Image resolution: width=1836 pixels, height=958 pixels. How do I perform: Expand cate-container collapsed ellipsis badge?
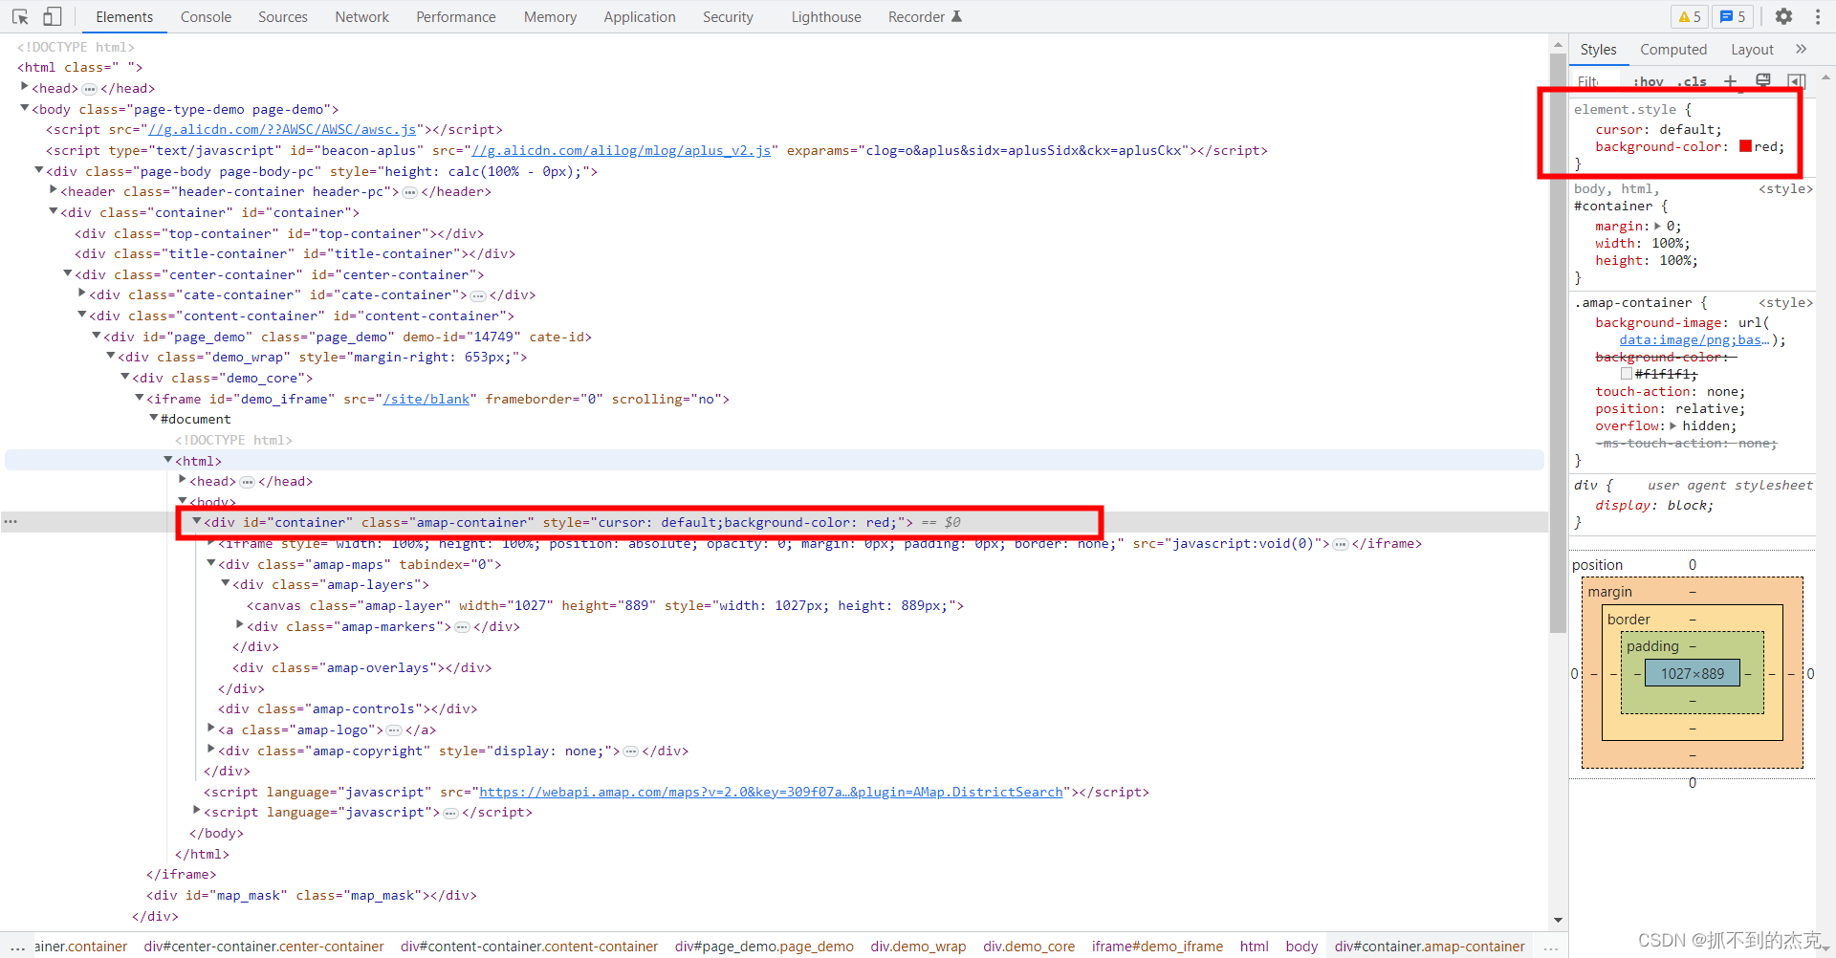478,295
